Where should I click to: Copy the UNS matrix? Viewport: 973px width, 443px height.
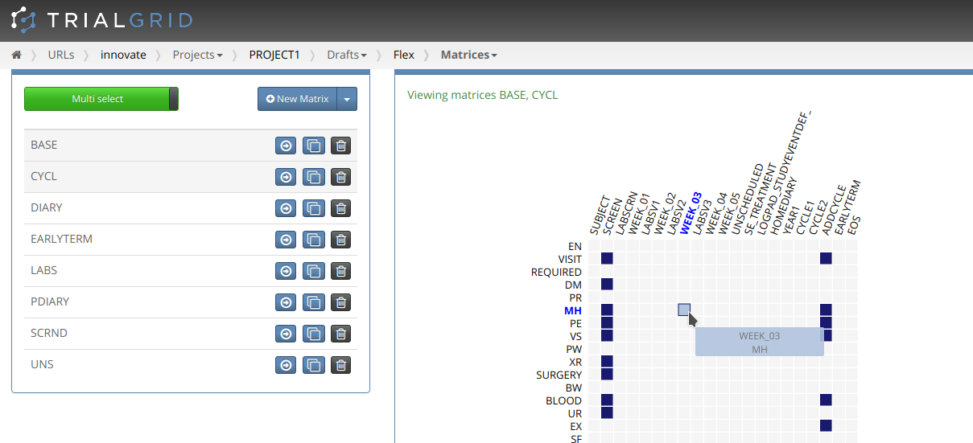[313, 365]
